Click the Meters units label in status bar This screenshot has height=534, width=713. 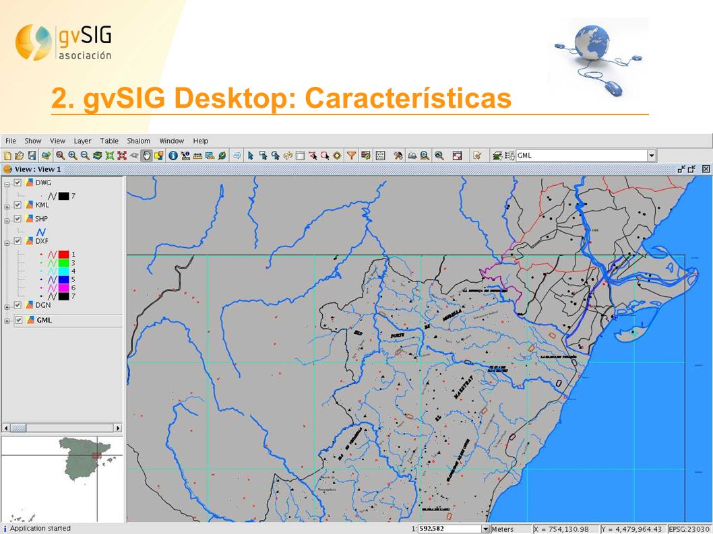click(x=503, y=529)
